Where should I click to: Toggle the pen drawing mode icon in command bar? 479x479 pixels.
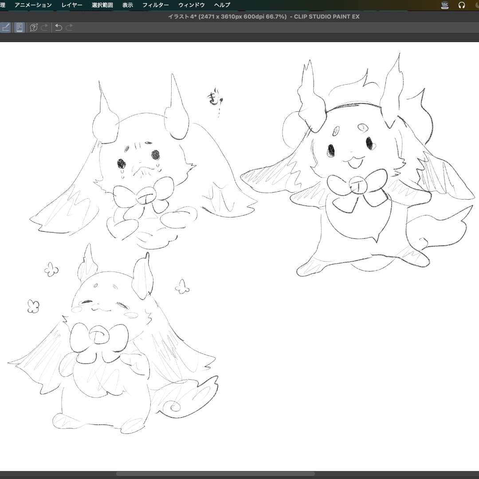5,27
